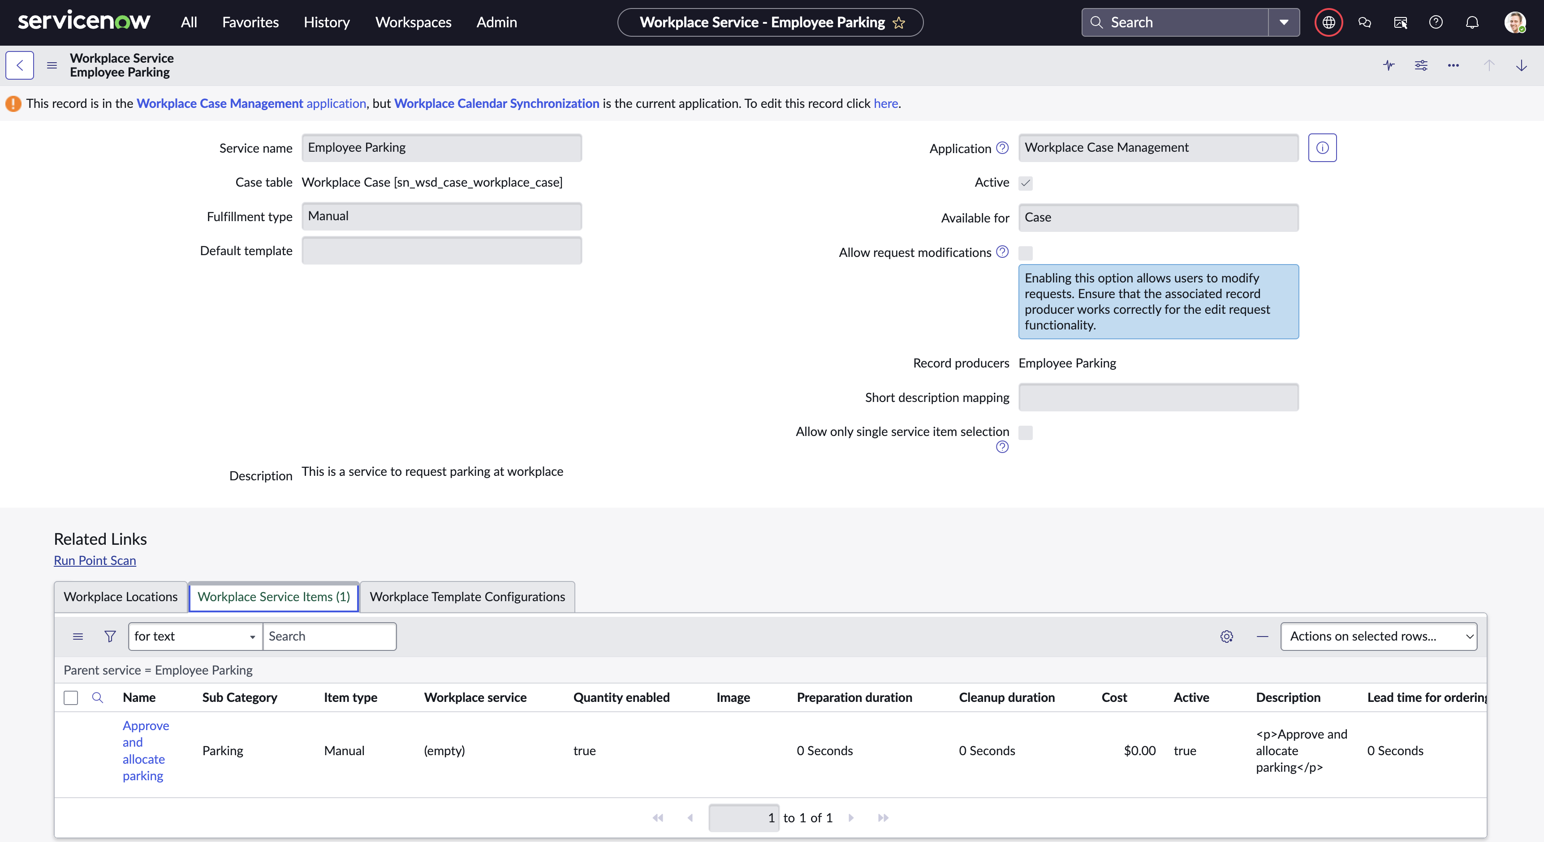Open the form context hamburger menu
Image resolution: width=1544 pixels, height=842 pixels.
(52, 65)
